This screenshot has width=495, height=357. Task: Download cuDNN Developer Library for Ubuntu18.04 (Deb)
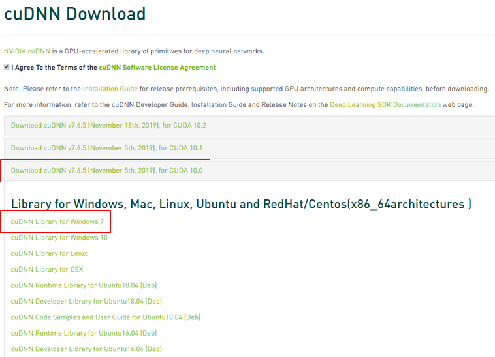pyautogui.click(x=86, y=301)
